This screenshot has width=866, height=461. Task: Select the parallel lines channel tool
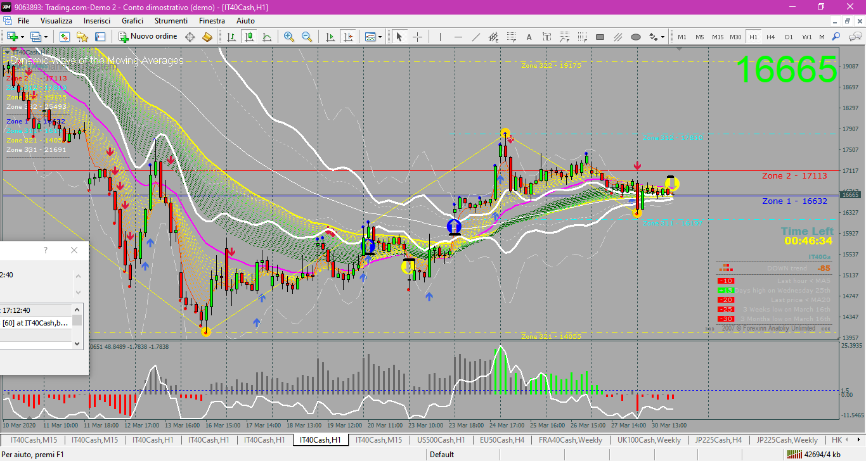pyautogui.click(x=618, y=37)
